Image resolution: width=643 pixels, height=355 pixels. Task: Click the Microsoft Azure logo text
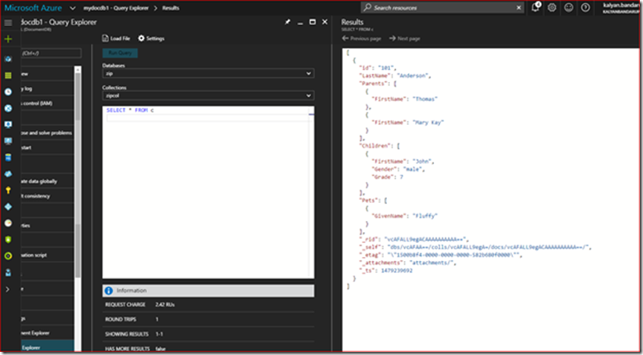pos(34,8)
